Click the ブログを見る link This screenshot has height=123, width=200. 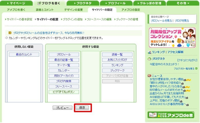coord(182,21)
